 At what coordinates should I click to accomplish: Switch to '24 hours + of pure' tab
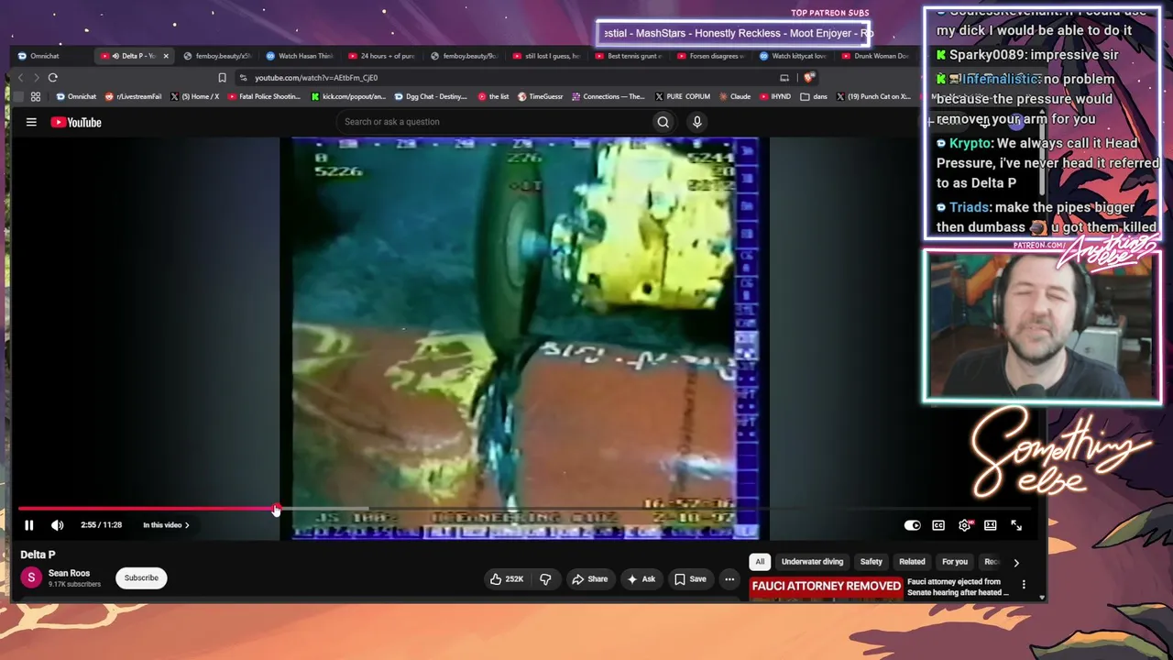coord(383,56)
